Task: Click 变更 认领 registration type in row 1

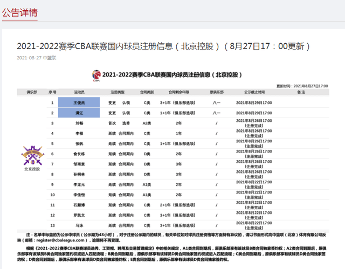Action: [119, 103]
